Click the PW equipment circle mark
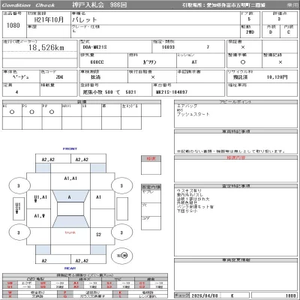The width and height of the screenshot is (300, 300). (52, 112)
